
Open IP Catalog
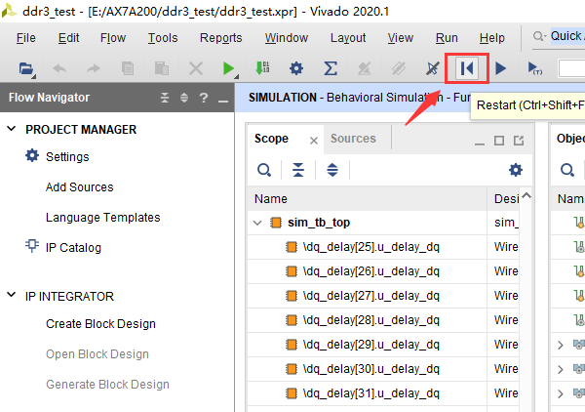(x=73, y=248)
